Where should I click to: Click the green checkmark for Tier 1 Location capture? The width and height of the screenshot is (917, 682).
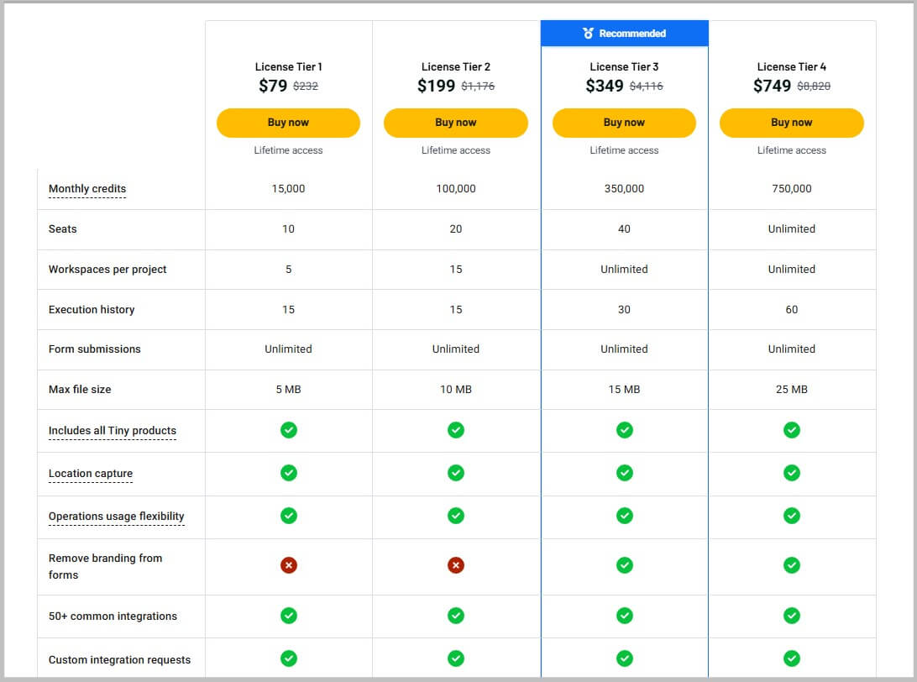click(288, 473)
